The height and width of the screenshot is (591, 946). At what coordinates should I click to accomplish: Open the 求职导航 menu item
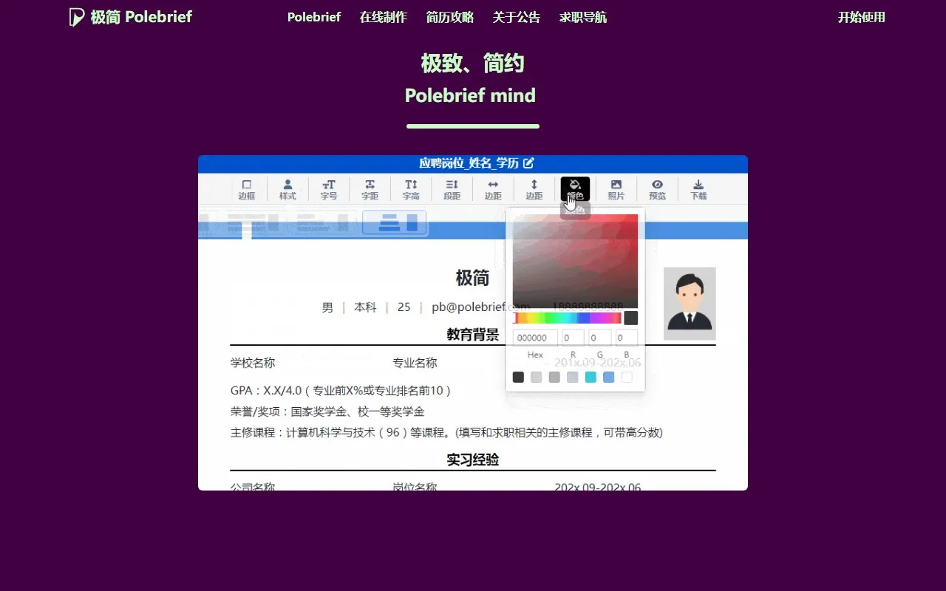click(x=582, y=17)
